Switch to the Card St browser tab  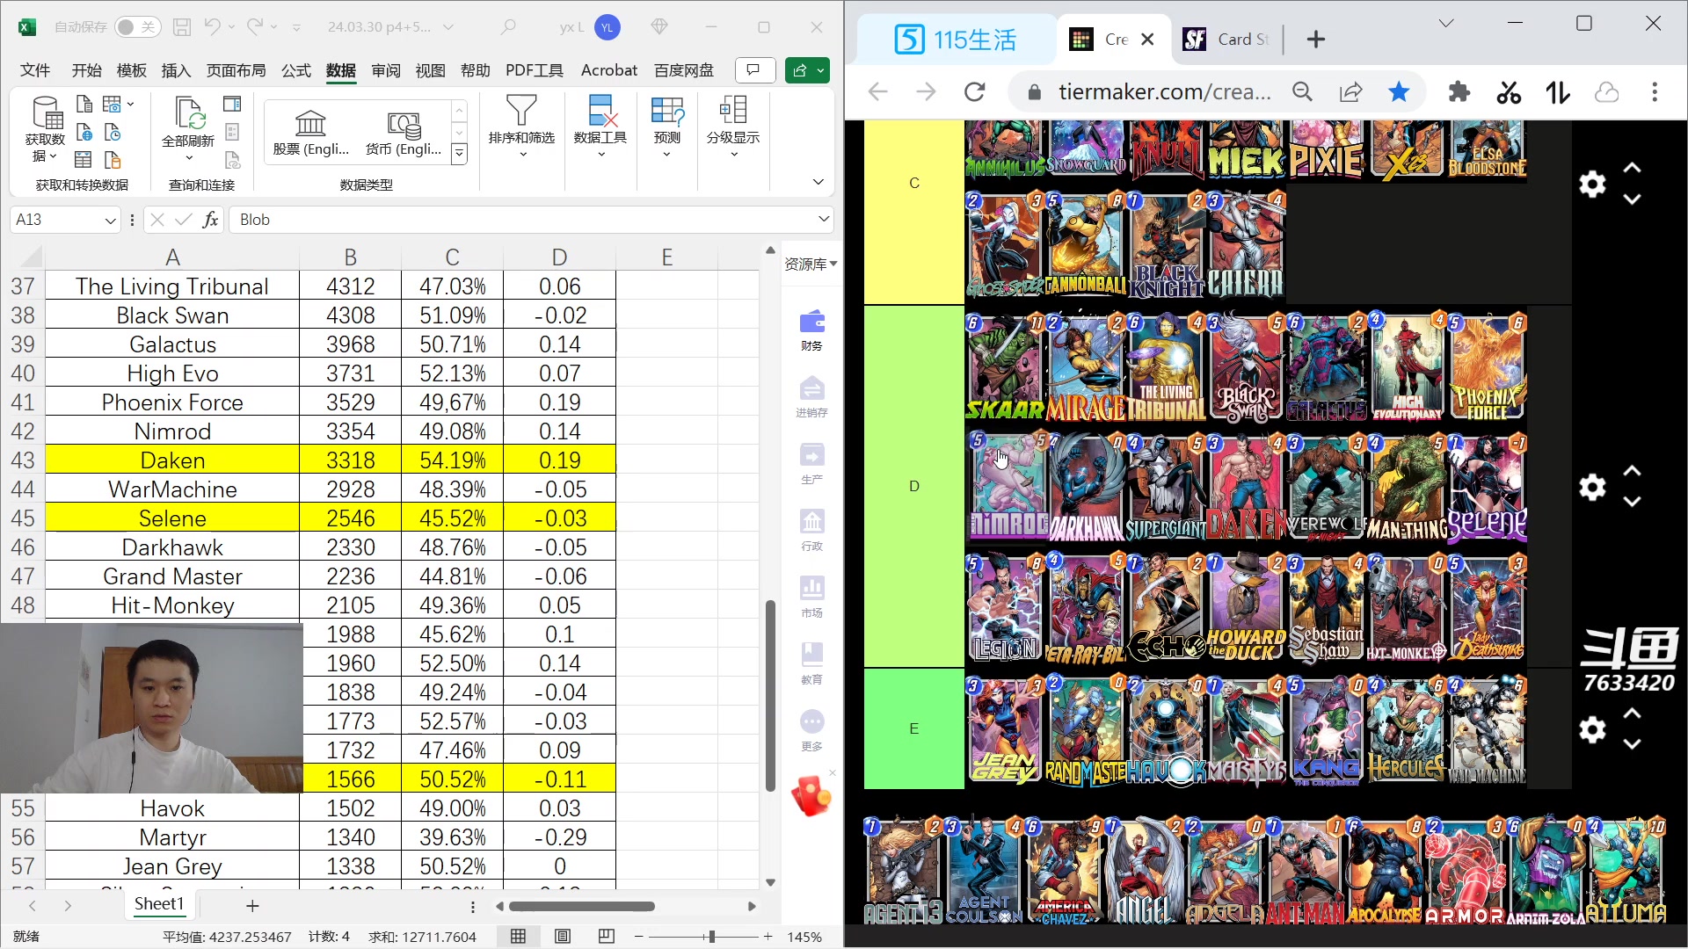pos(1228,40)
